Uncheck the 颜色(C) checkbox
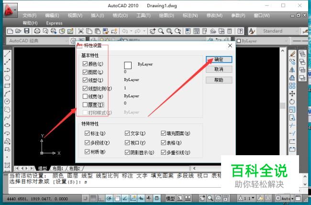Image resolution: width=311 pixels, height=205 pixels. [85, 64]
